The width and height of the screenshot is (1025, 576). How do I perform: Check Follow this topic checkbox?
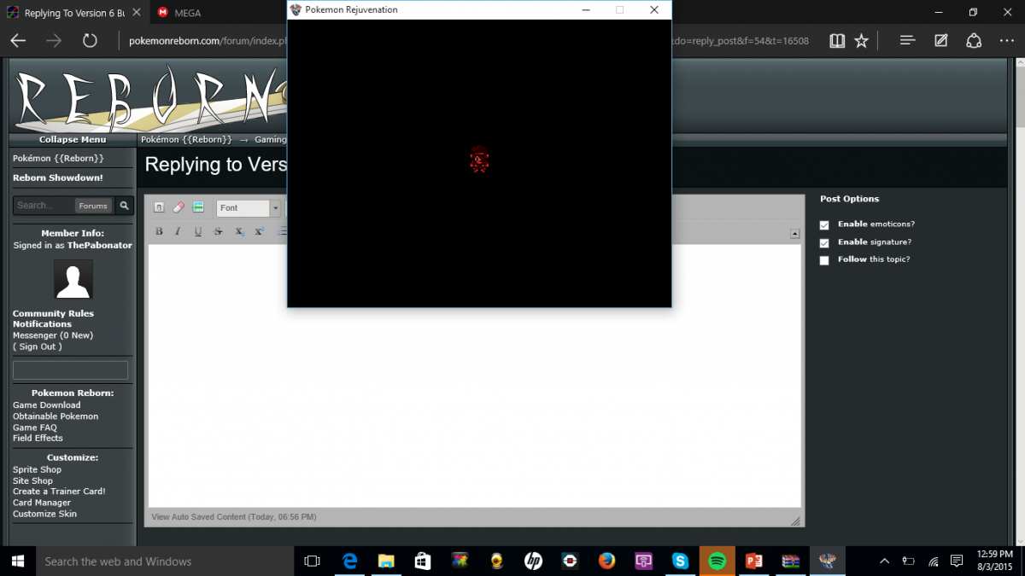click(824, 261)
